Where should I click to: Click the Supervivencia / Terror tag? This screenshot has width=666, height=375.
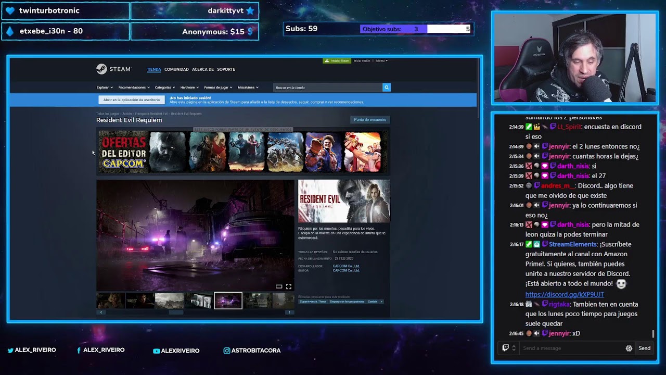(313, 302)
